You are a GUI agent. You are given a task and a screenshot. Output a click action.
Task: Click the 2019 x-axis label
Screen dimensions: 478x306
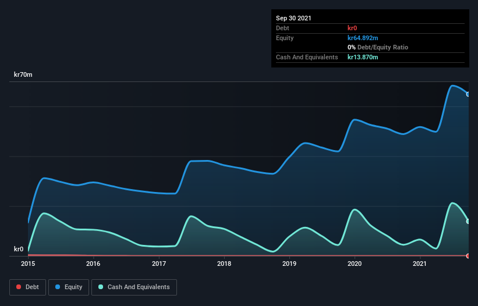(x=289, y=264)
